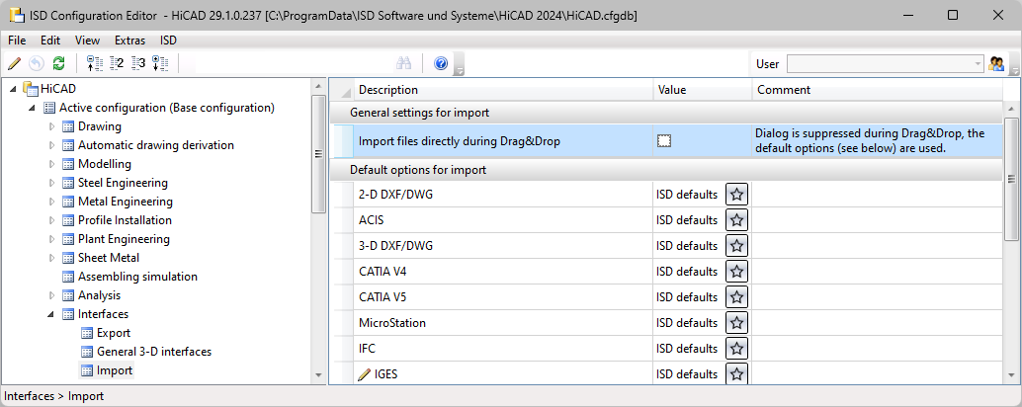Click the binoculars search icon

pyautogui.click(x=403, y=64)
